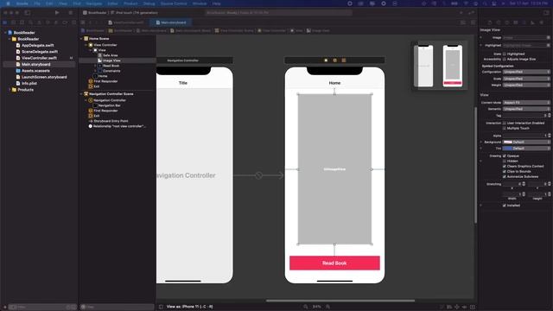Collapse the Home Scene in outline
The height and width of the screenshot is (311, 553).
click(x=81, y=38)
